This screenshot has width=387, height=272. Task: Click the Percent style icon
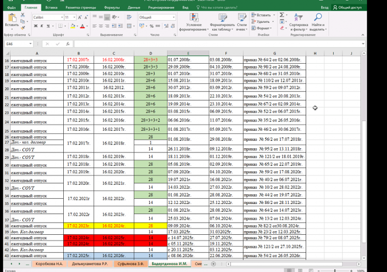coord(152,26)
